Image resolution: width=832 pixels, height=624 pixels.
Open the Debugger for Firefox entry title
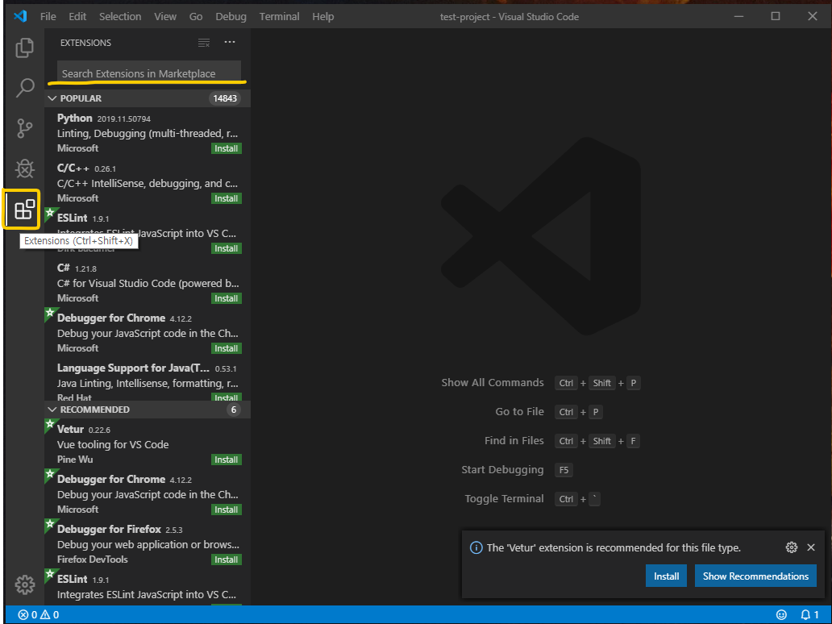[x=109, y=529]
